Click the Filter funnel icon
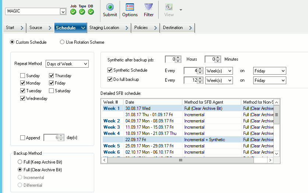The height and width of the screenshot is (193, 308). point(149,7)
